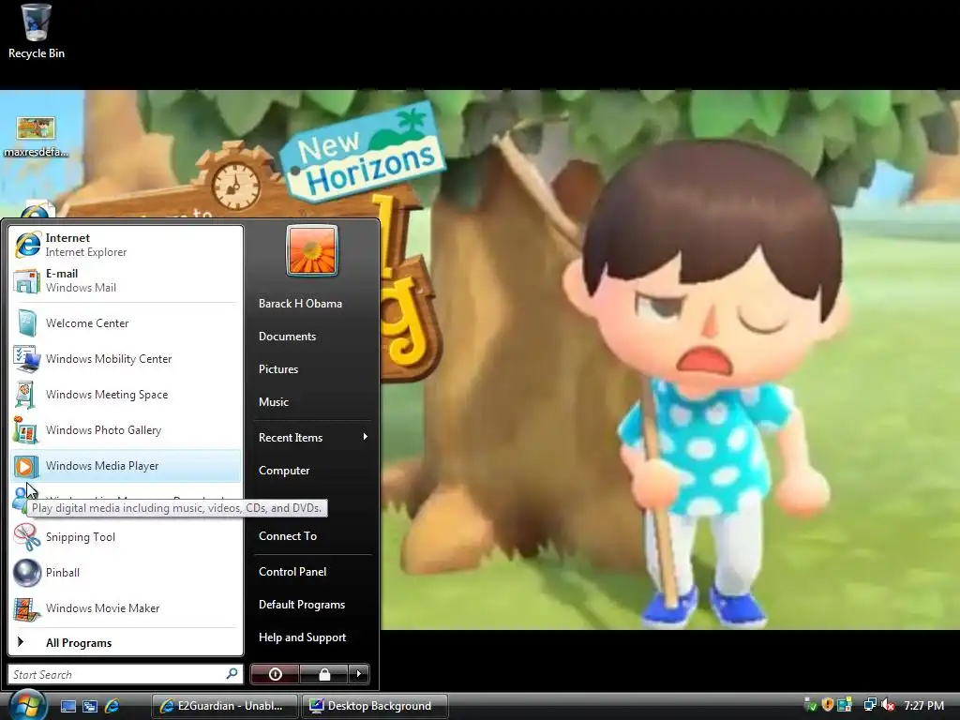Open Internet Explorer quick launch icon
The height and width of the screenshot is (720, 960).
point(112,706)
